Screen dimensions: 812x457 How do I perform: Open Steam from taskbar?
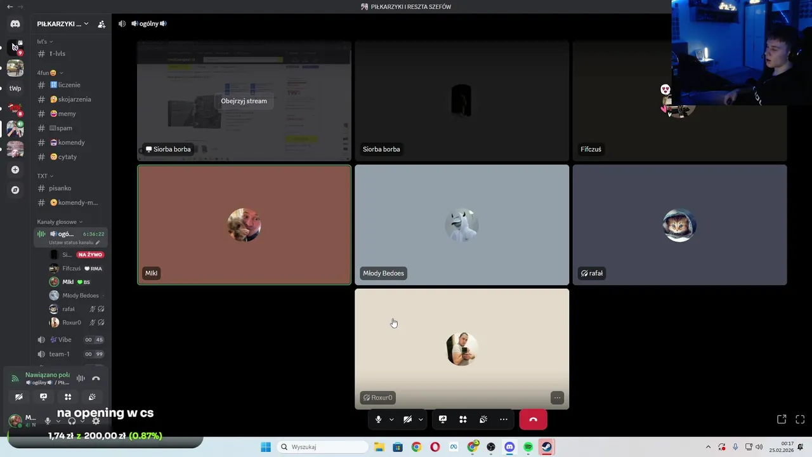[546, 447]
